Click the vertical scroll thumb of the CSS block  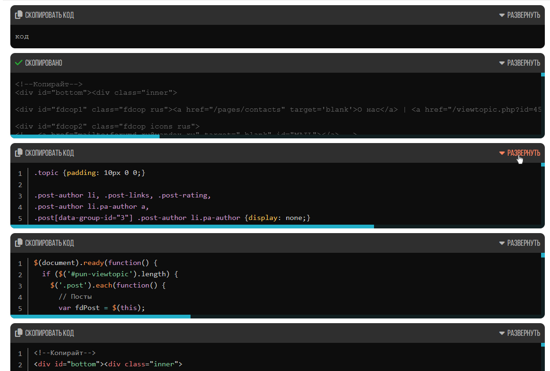click(543, 165)
